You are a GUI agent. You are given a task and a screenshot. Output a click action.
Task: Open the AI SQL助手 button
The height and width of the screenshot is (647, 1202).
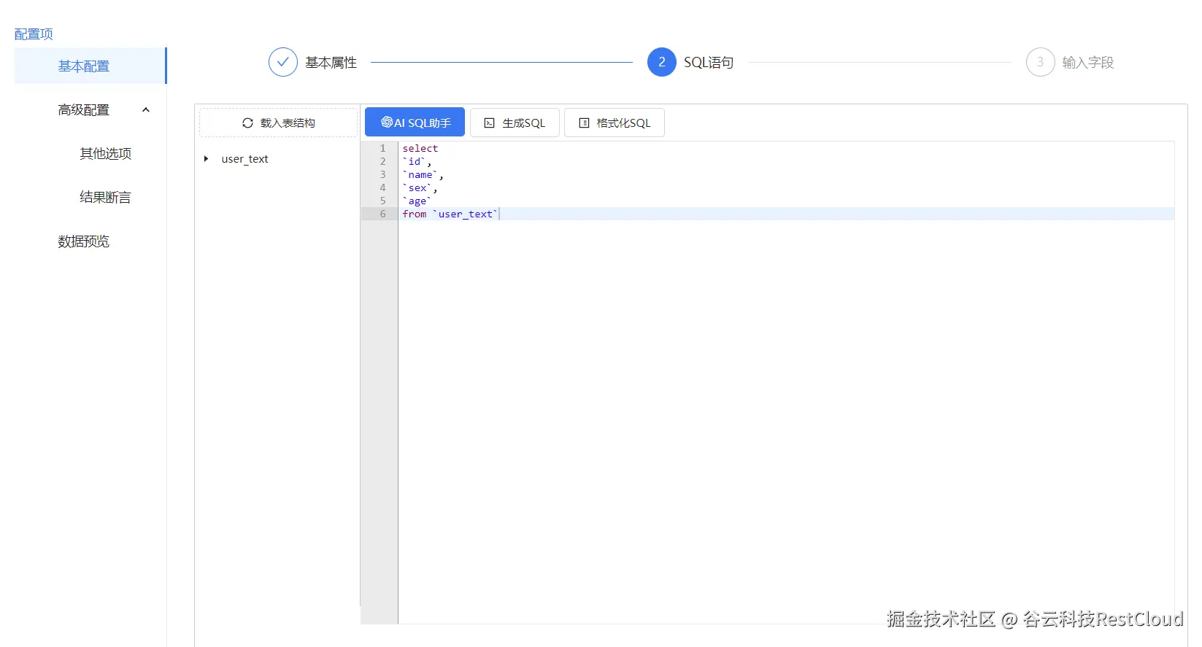(415, 123)
